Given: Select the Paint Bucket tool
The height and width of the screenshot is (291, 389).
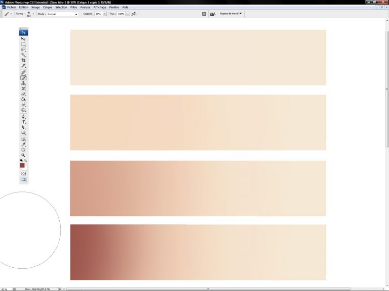Looking at the screenshot, I should point(23,100).
